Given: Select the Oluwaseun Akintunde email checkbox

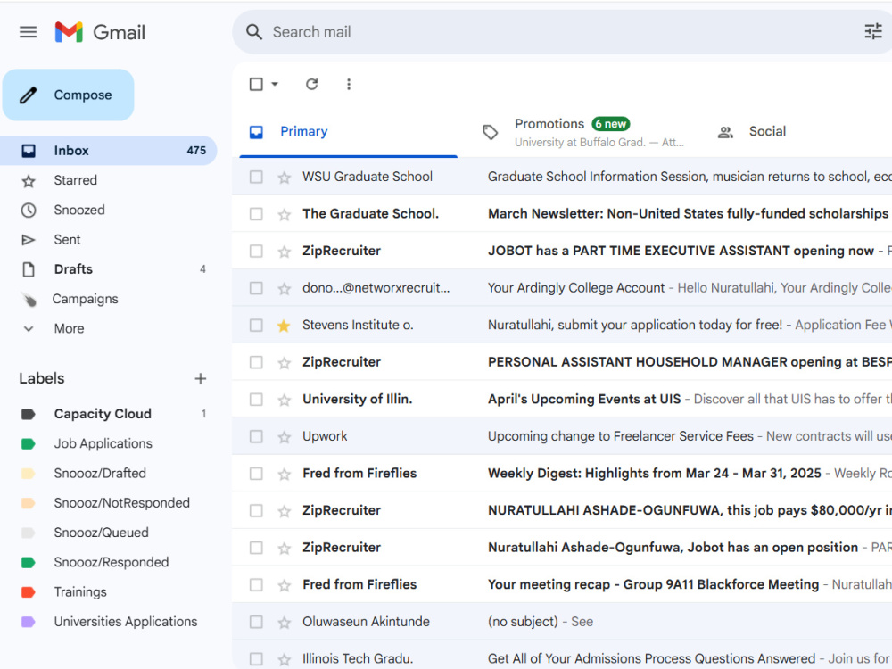Looking at the screenshot, I should 256,622.
